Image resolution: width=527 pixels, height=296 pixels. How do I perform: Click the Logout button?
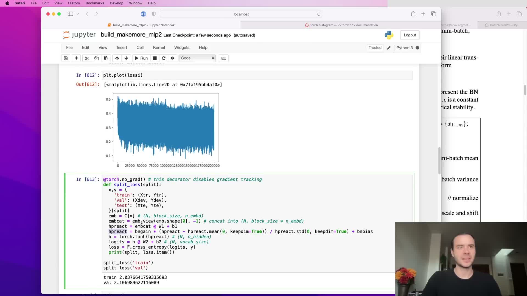coord(410,35)
